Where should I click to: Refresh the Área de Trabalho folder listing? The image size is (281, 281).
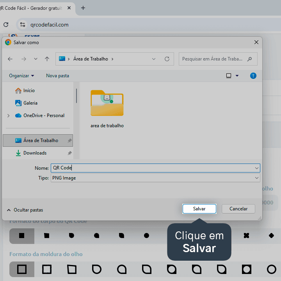tap(167, 59)
